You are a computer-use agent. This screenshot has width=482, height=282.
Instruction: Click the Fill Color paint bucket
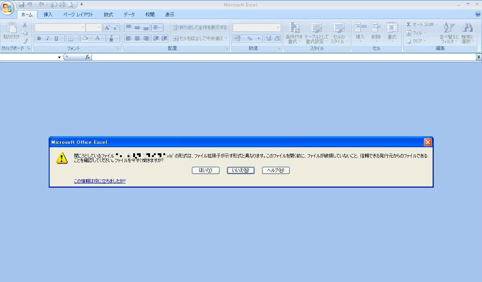[85, 39]
